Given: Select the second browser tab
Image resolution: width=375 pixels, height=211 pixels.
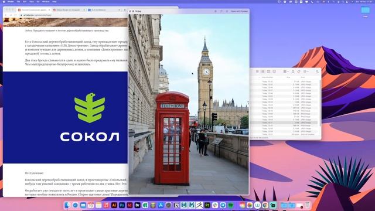Looking at the screenshot, I should pyautogui.click(x=69, y=10).
